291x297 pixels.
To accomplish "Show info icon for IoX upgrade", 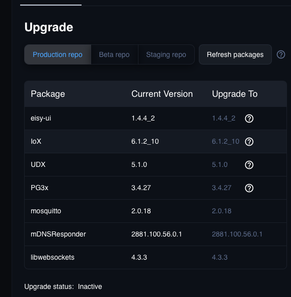I will (x=249, y=142).
